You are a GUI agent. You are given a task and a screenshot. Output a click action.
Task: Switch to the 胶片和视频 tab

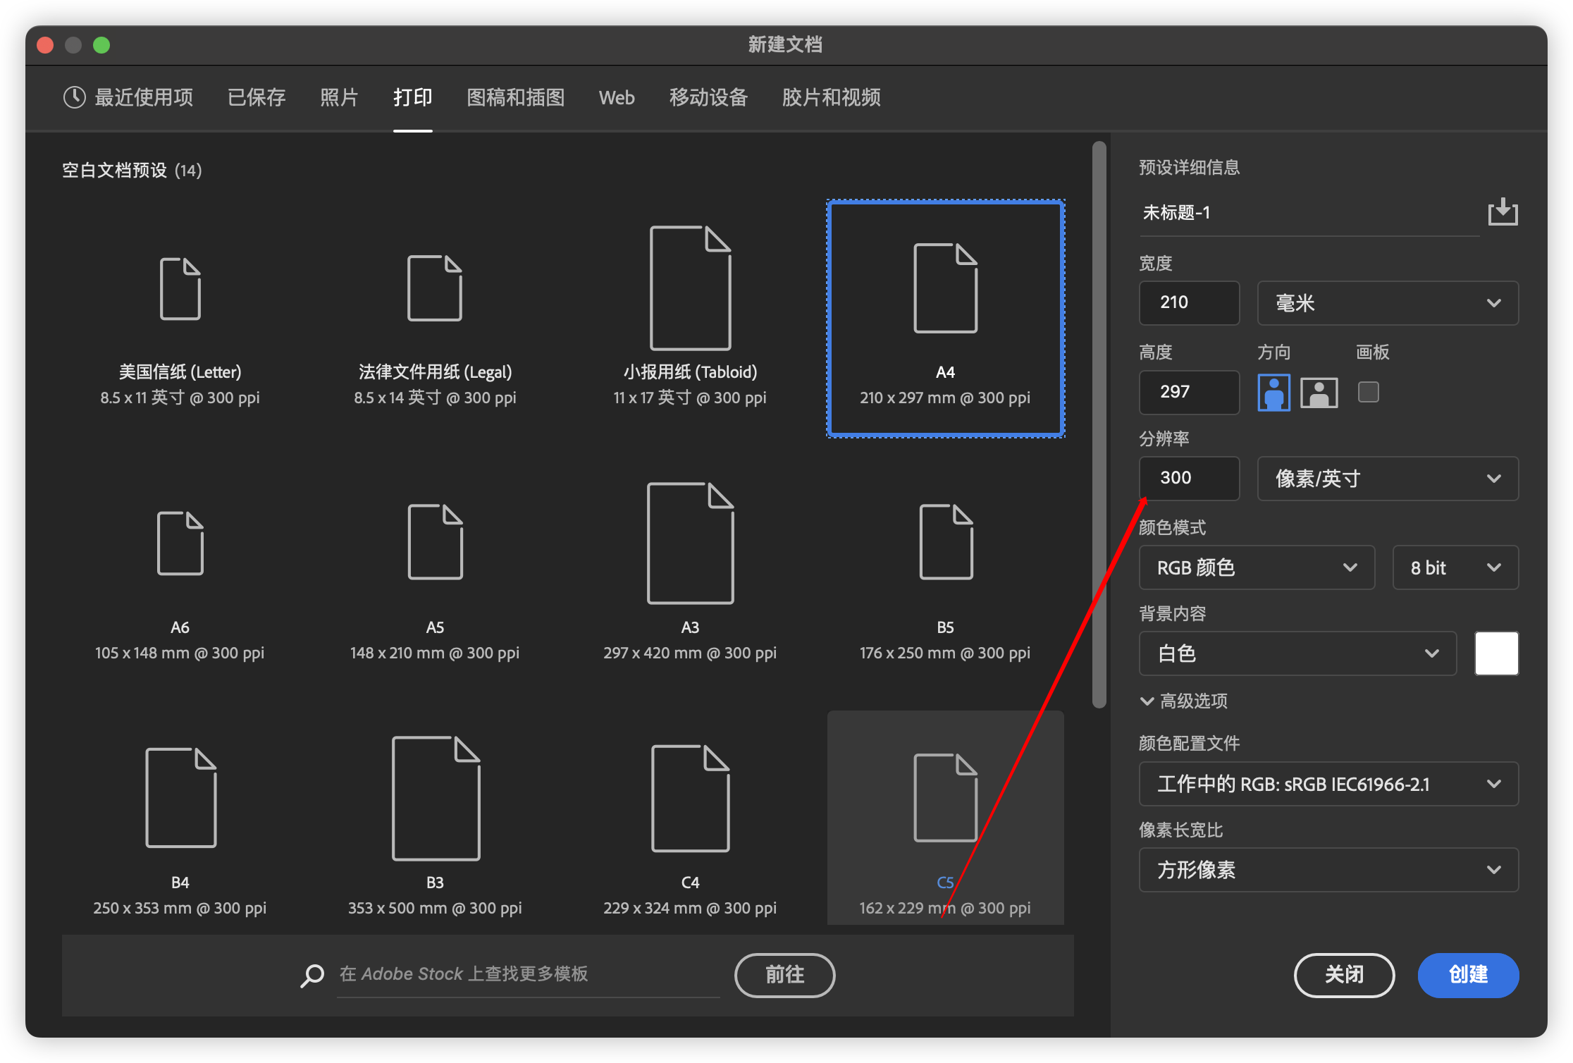coord(831,97)
